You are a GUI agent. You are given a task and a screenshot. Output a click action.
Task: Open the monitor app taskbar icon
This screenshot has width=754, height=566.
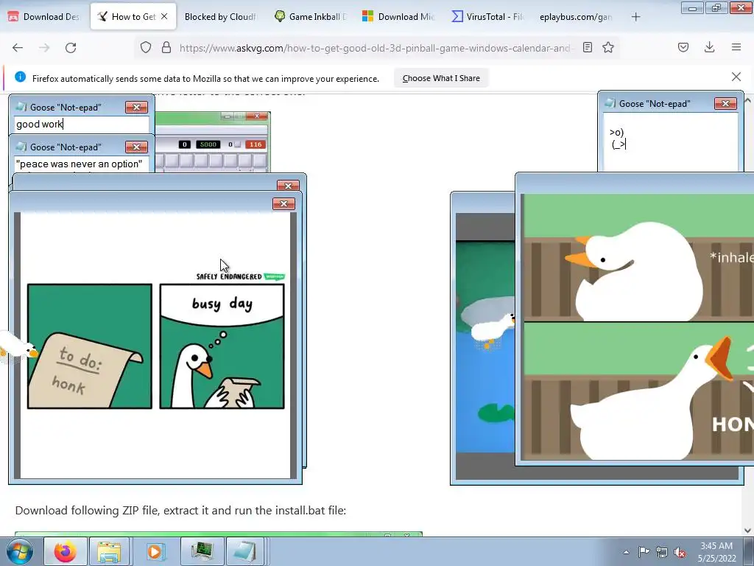[202, 551]
